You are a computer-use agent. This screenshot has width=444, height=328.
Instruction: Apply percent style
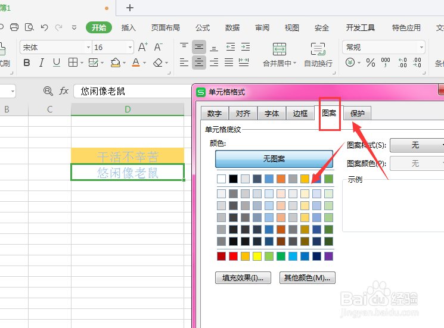tap(371, 63)
